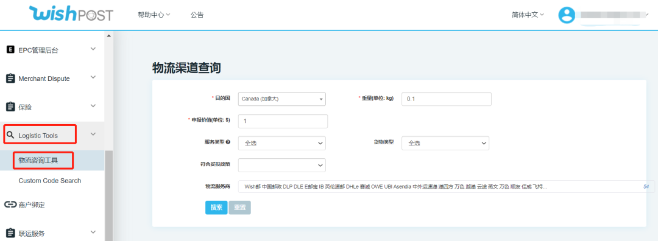Expand the EPC管理后台 chevron

click(93, 49)
